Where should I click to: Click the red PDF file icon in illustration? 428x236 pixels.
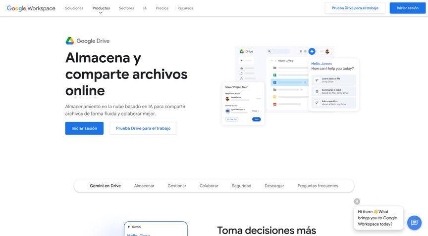coord(274,104)
